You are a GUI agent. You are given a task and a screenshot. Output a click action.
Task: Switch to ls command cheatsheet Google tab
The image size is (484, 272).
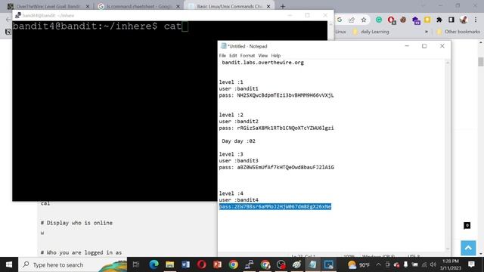click(x=139, y=6)
